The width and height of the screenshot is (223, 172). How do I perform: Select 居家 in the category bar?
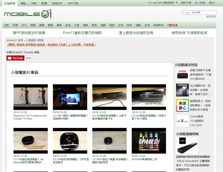[x=112, y=25]
